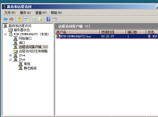Click the Up one level folder icon

[x=20, y=19]
